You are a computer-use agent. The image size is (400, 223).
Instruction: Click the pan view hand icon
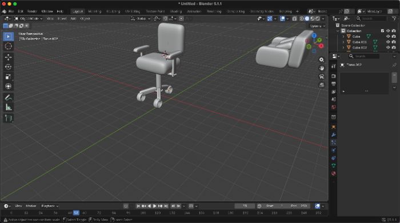(x=322, y=68)
